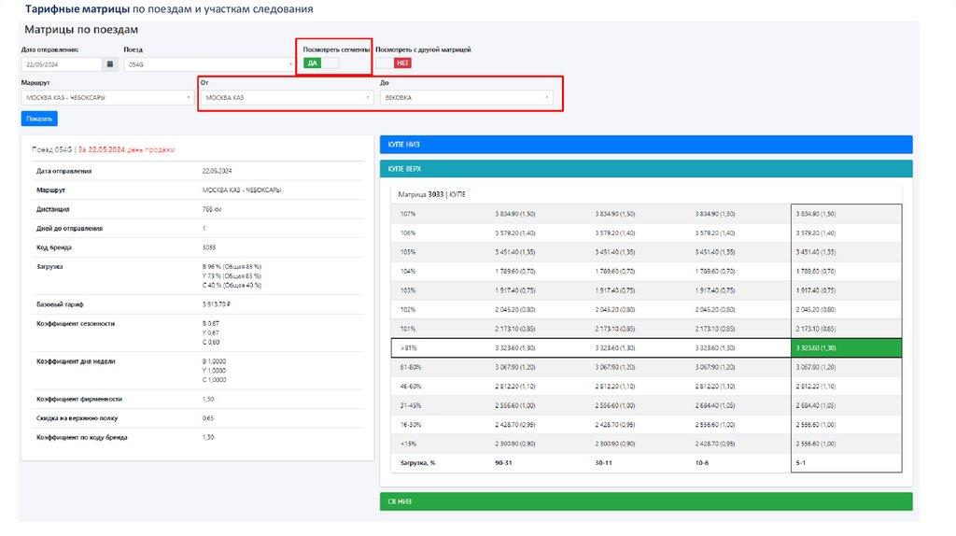Collapse the 'КУПЕ ВЕРХ' section header
Screen dimensions: 956x536
point(645,168)
